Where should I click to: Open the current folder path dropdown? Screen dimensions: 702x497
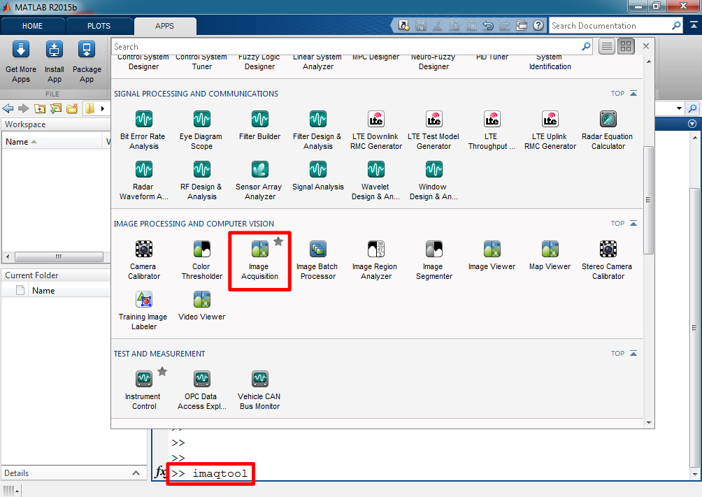679,108
